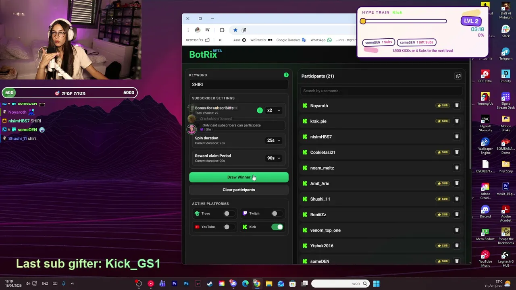The image size is (516, 290).
Task: Open the Among Us desktop shortcut
Action: [x=485, y=99]
